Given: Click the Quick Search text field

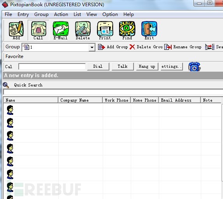Looking at the screenshot, I should [x=113, y=92].
